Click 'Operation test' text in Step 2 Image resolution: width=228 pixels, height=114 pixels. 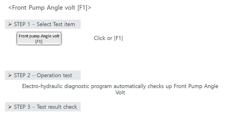point(54,75)
